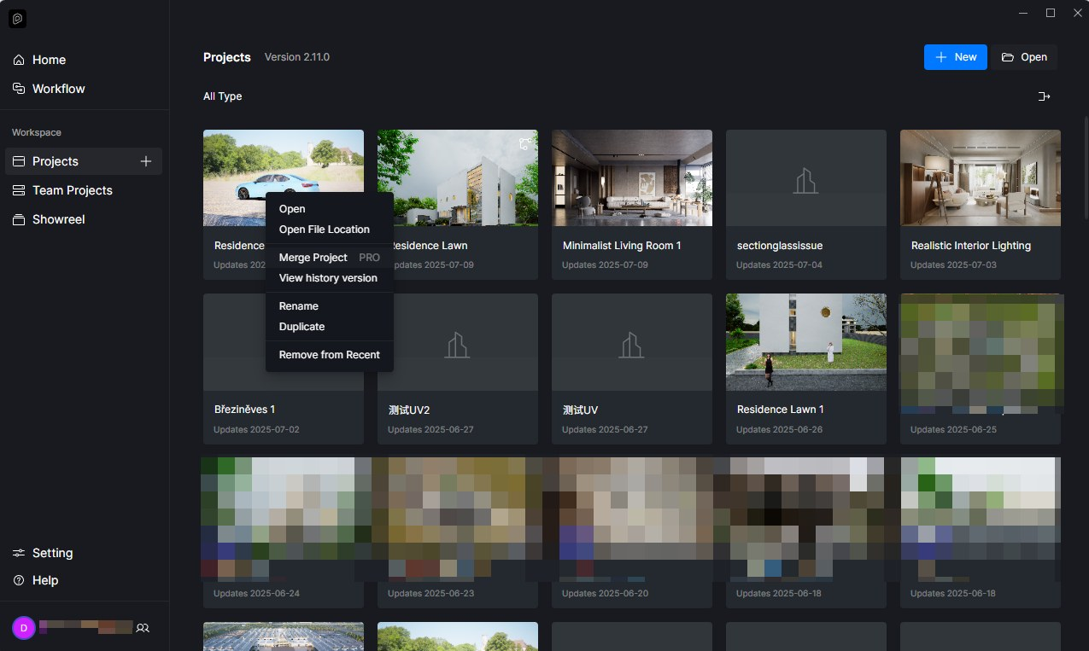Click the share icon on Residence Lawn thumbnail
The height and width of the screenshot is (651, 1089).
point(525,143)
